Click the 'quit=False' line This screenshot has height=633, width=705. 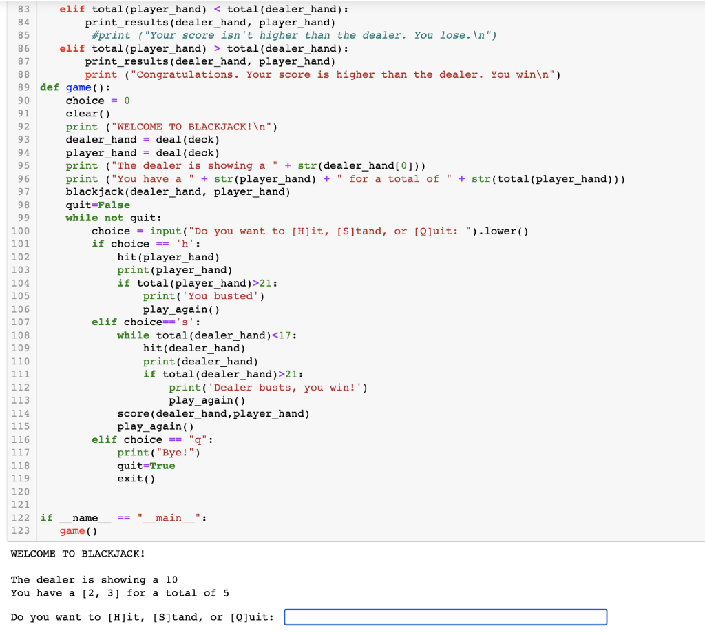tap(98, 205)
